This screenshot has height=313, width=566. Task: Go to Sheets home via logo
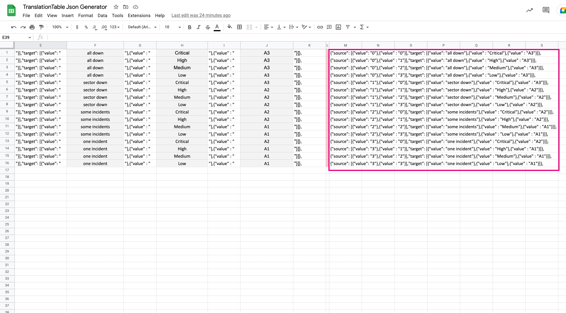click(11, 11)
